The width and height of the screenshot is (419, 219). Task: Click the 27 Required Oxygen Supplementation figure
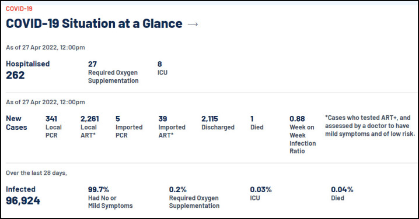pos(113,72)
